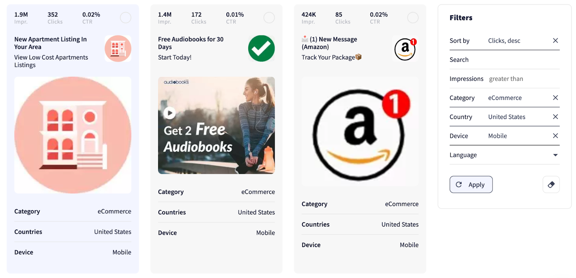Screen dimensions: 576x278
Task: Click the Search filter field
Action: pos(504,60)
